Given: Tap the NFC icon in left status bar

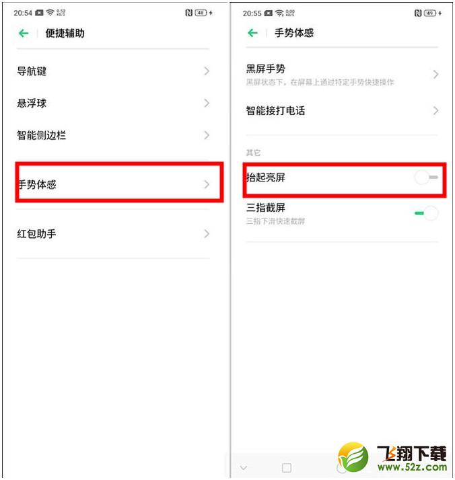Looking at the screenshot, I should pyautogui.click(x=188, y=13).
